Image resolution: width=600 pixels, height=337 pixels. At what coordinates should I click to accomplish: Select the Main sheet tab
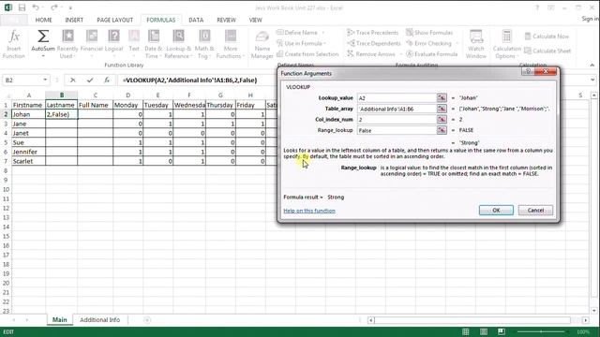(59, 320)
